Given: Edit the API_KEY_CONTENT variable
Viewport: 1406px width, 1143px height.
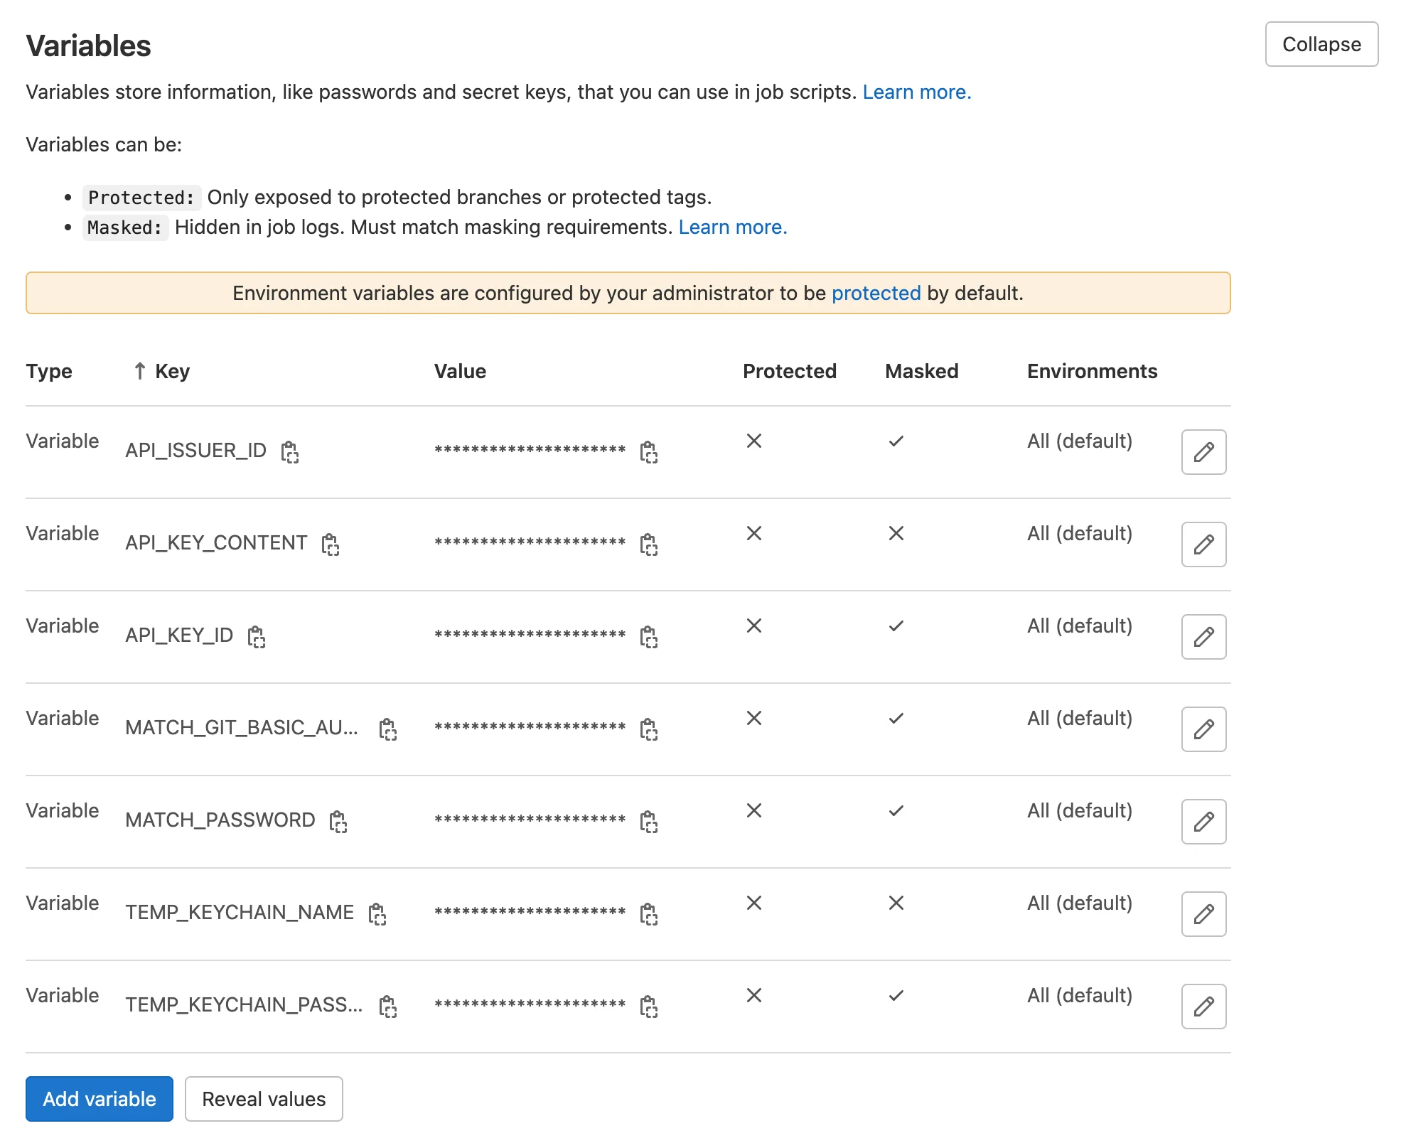Looking at the screenshot, I should 1203,544.
